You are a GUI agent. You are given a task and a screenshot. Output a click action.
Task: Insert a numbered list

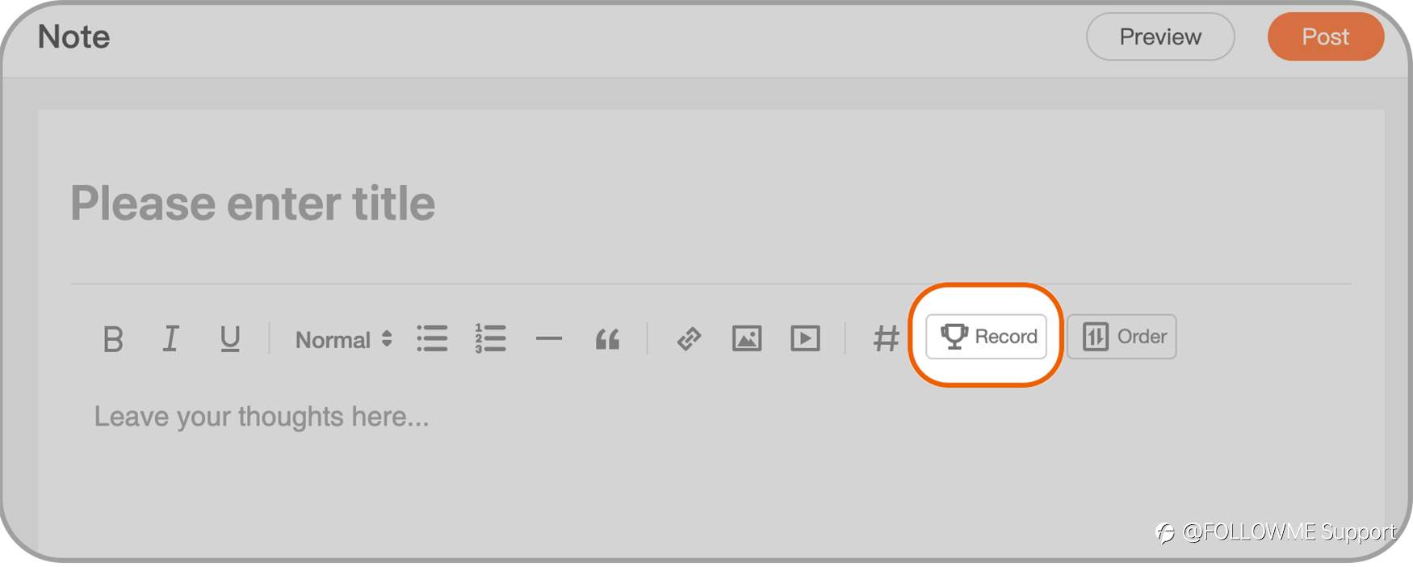tap(490, 338)
